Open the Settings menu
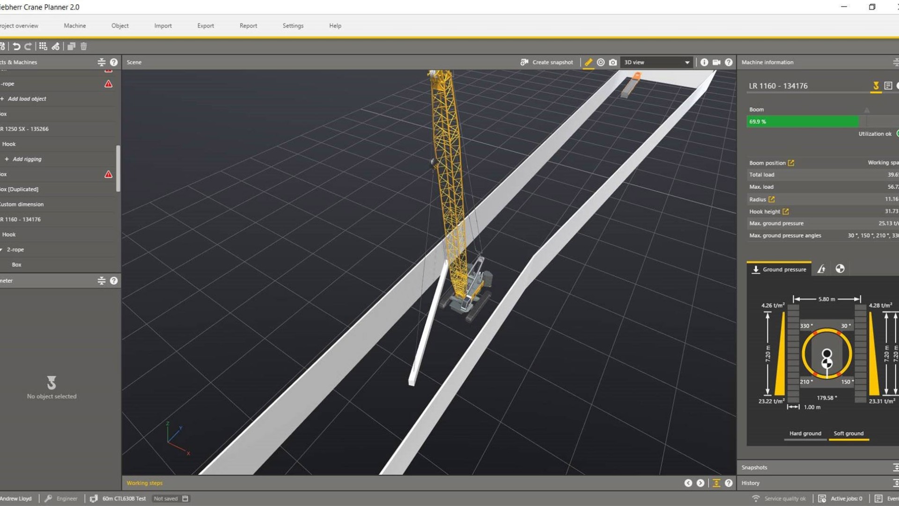The width and height of the screenshot is (899, 506). pyautogui.click(x=293, y=26)
